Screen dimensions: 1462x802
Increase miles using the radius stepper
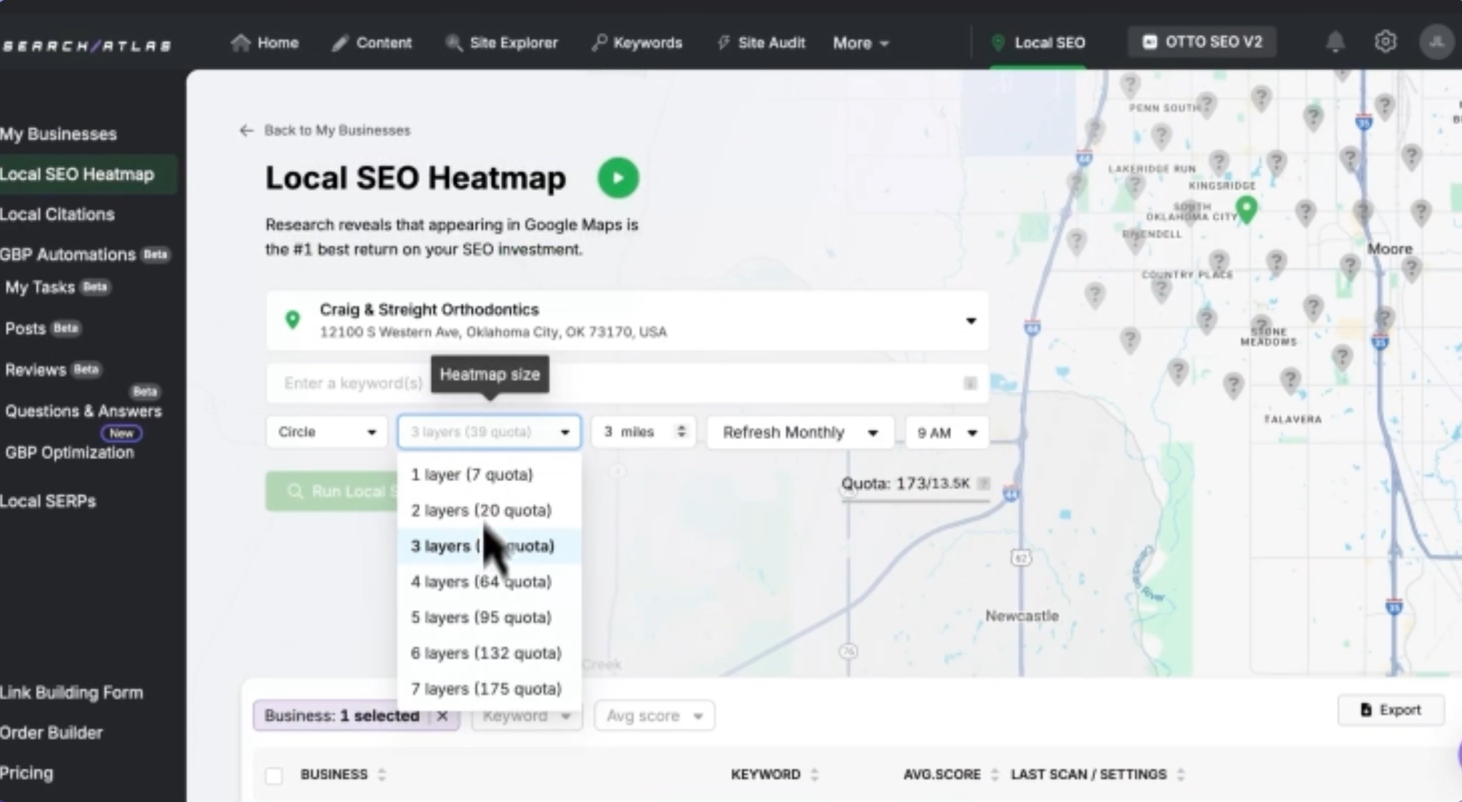tap(682, 427)
